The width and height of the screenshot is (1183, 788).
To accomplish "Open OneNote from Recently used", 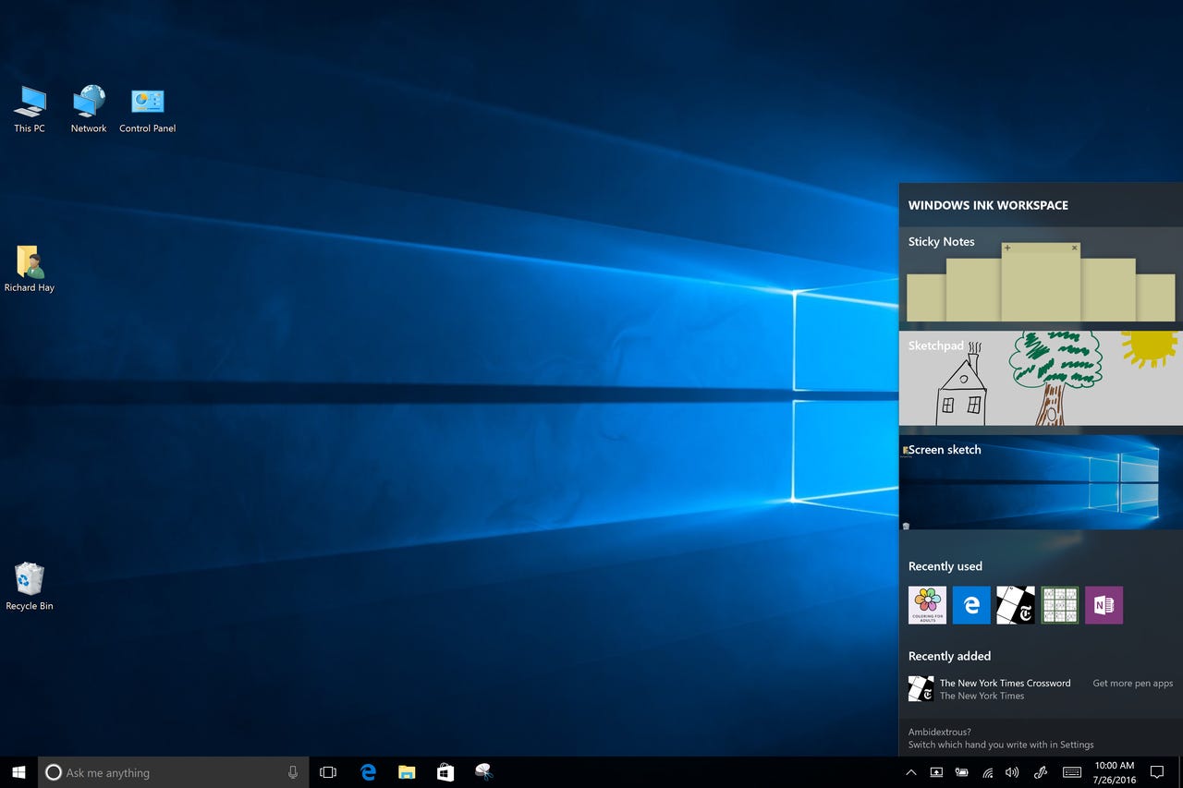I will tap(1104, 605).
